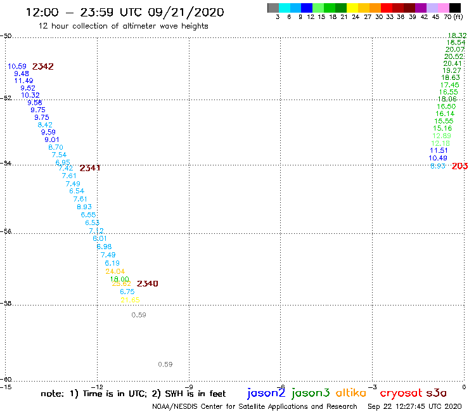Click the blue value 10.49
This screenshot has height=412, width=469.
tap(438, 158)
